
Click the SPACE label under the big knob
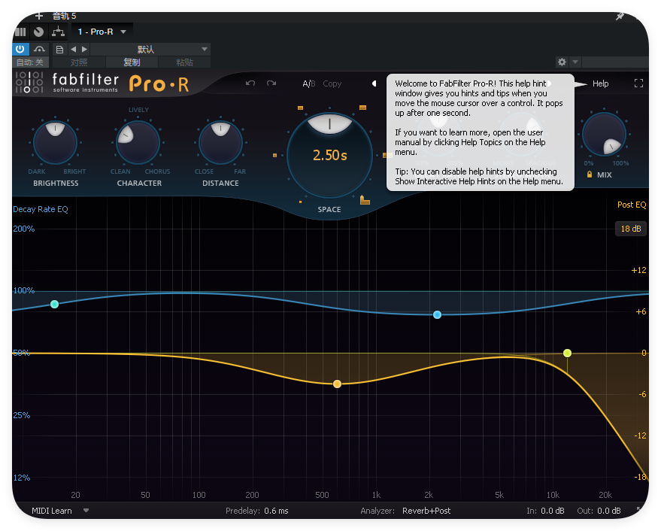click(x=329, y=209)
